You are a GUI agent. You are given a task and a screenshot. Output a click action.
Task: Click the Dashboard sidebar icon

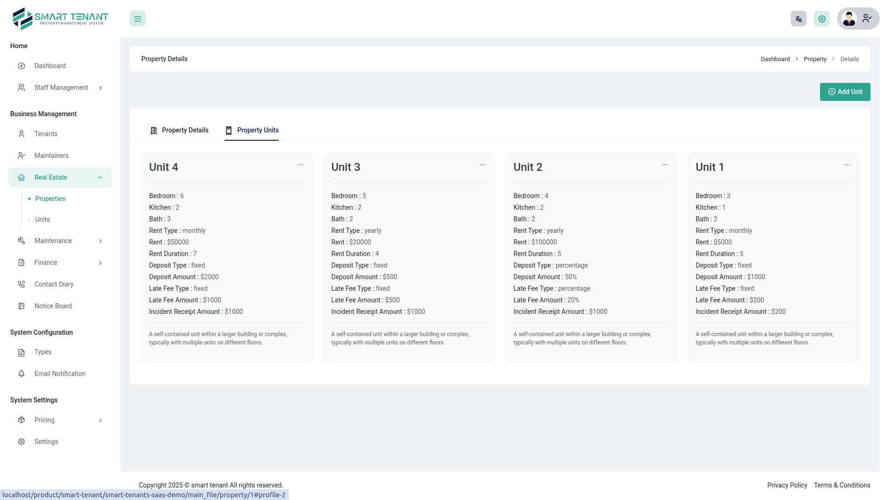click(x=21, y=66)
